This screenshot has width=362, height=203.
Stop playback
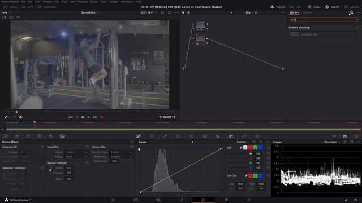tap(83, 117)
